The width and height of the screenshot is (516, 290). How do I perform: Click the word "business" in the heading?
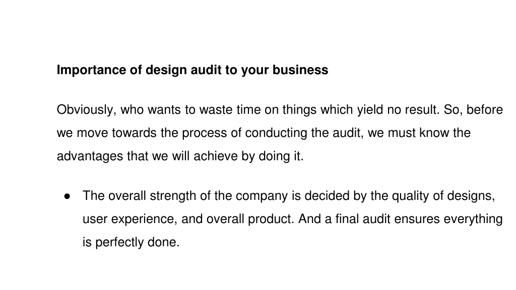tap(300, 70)
